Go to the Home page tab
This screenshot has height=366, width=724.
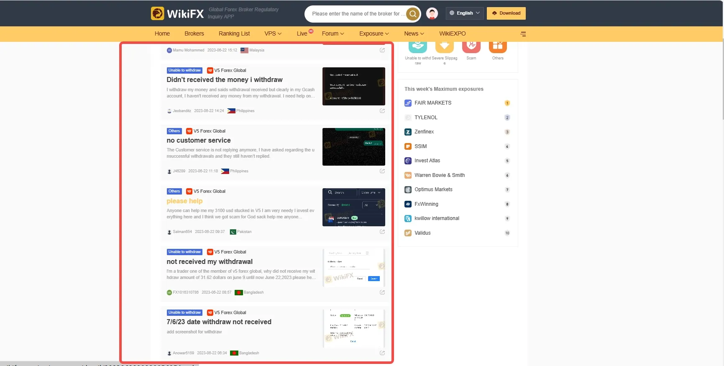point(162,34)
